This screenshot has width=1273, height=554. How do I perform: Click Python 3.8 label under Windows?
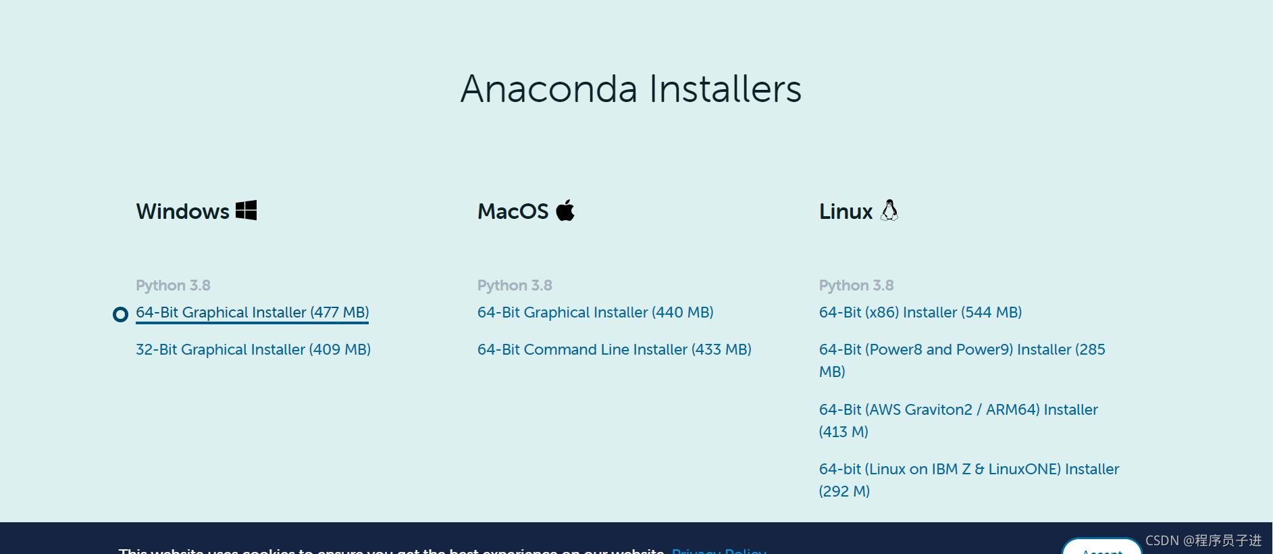coord(174,285)
